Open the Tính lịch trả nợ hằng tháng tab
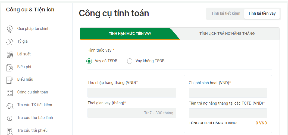 [x=227, y=34]
